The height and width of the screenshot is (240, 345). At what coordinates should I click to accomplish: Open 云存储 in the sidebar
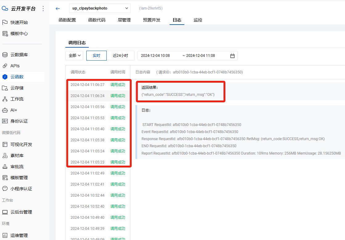pos(17,88)
